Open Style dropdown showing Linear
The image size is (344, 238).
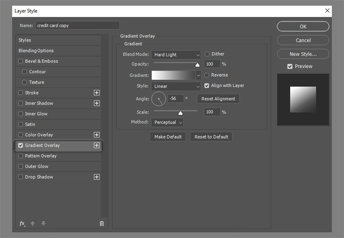(176, 86)
